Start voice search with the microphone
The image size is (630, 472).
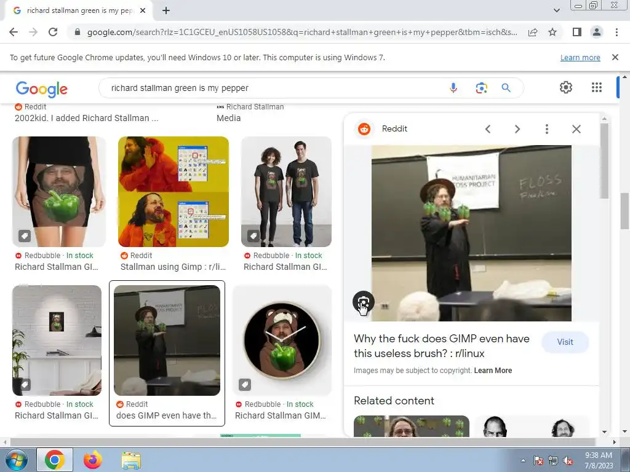click(453, 88)
